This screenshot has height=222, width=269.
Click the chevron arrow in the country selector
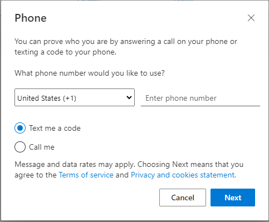(129, 97)
